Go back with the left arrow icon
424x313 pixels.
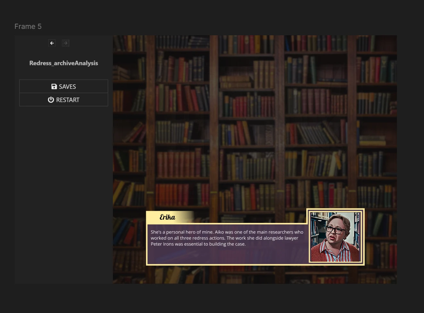click(x=52, y=43)
